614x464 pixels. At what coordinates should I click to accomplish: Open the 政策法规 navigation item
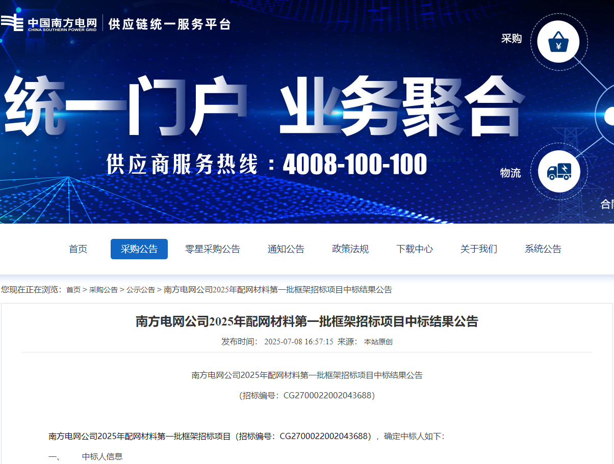(x=350, y=249)
